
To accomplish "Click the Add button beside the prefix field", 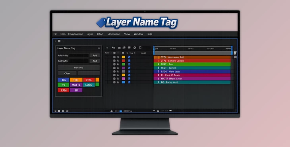I will [95, 56].
